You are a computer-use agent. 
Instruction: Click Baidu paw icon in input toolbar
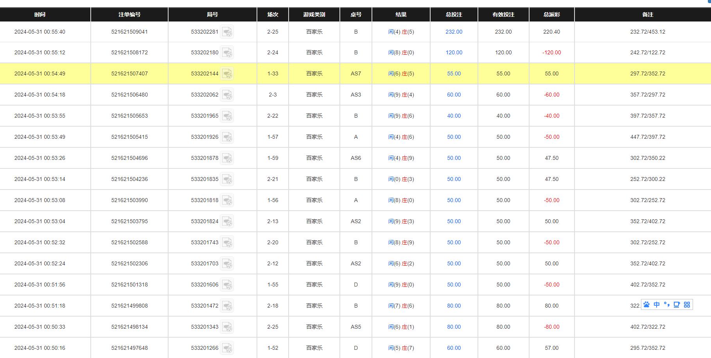click(646, 304)
